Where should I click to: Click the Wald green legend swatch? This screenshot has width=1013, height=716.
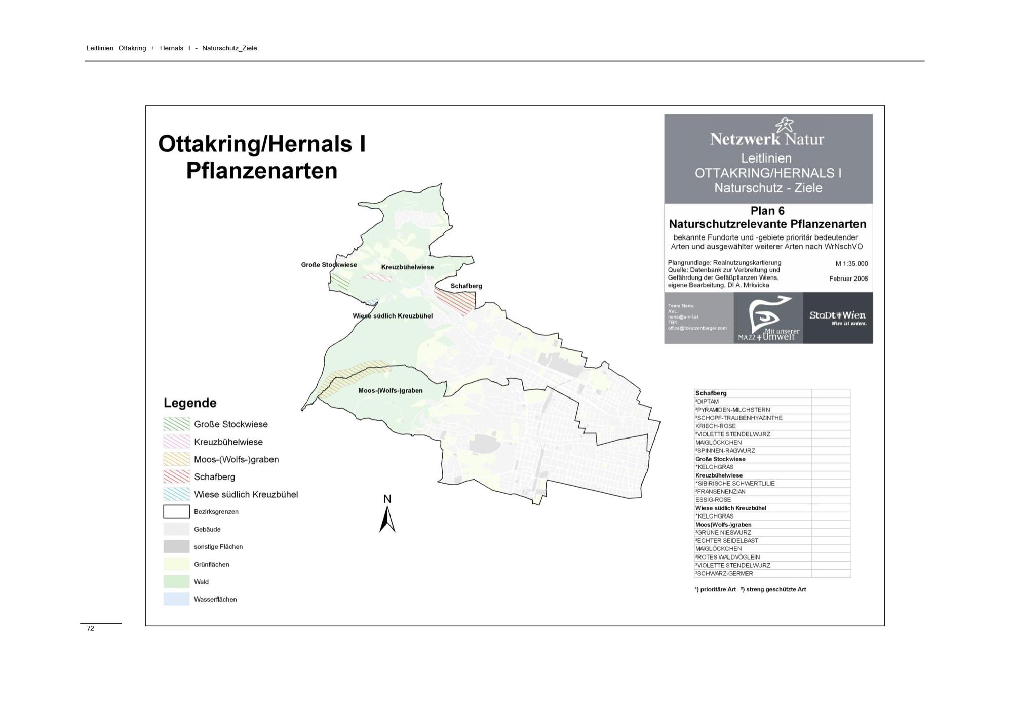pos(176,582)
